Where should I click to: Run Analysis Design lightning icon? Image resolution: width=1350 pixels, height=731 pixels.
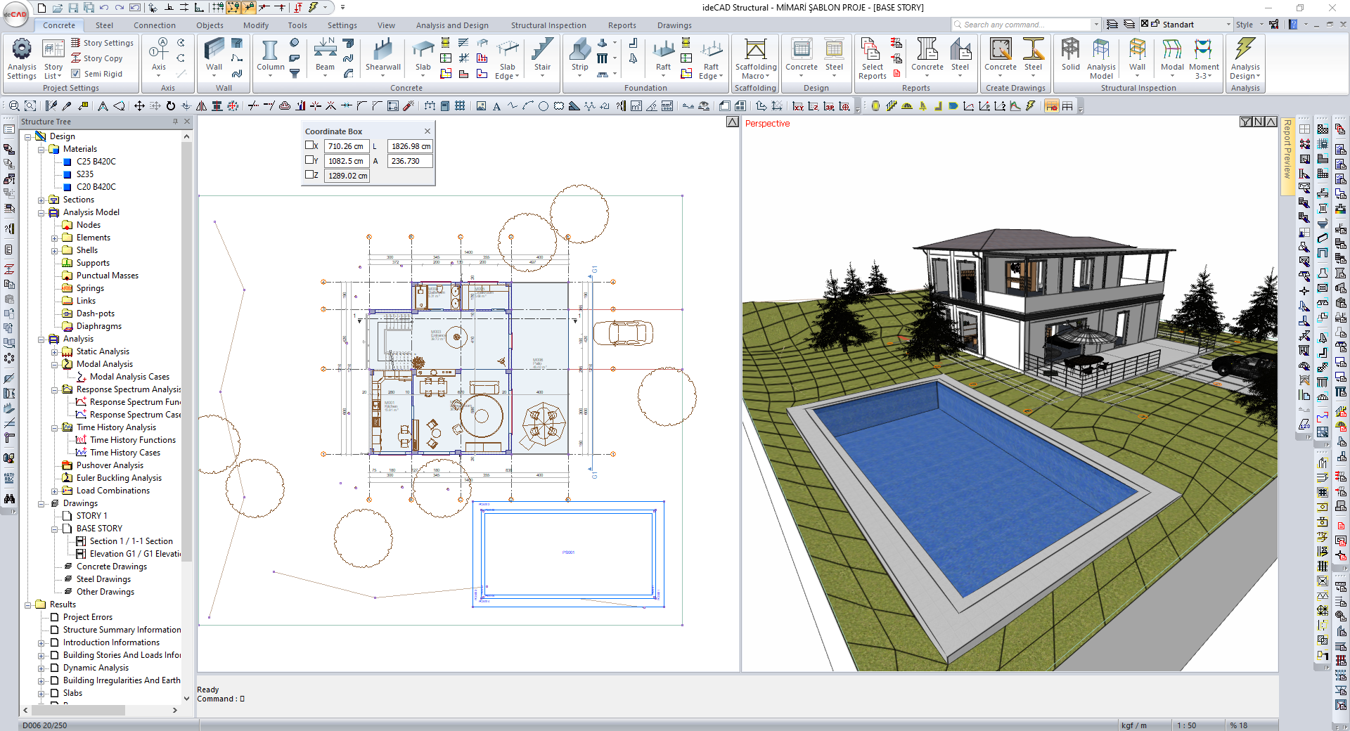1245,51
